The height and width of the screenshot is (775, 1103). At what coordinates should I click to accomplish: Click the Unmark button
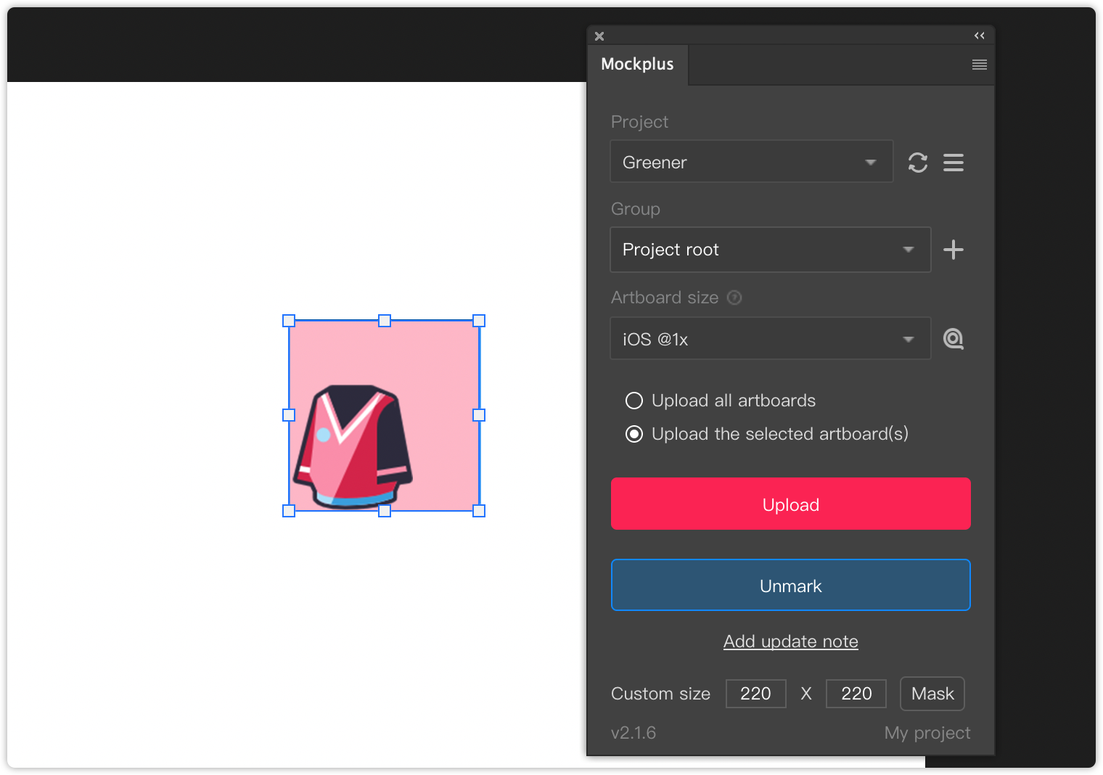click(791, 585)
